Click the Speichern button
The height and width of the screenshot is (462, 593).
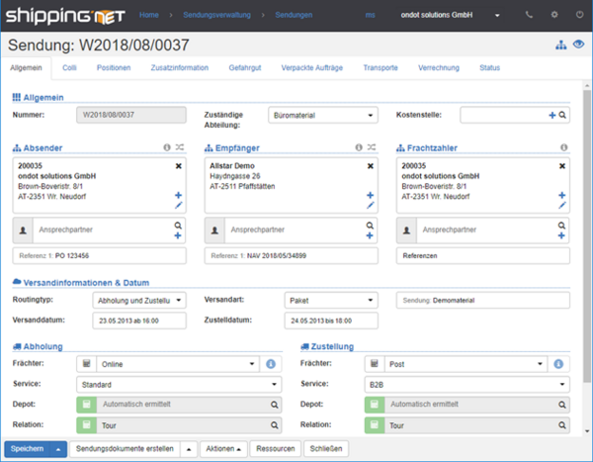(29, 448)
